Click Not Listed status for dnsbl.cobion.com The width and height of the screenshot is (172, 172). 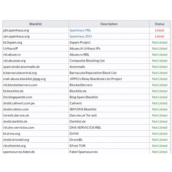click(160, 109)
